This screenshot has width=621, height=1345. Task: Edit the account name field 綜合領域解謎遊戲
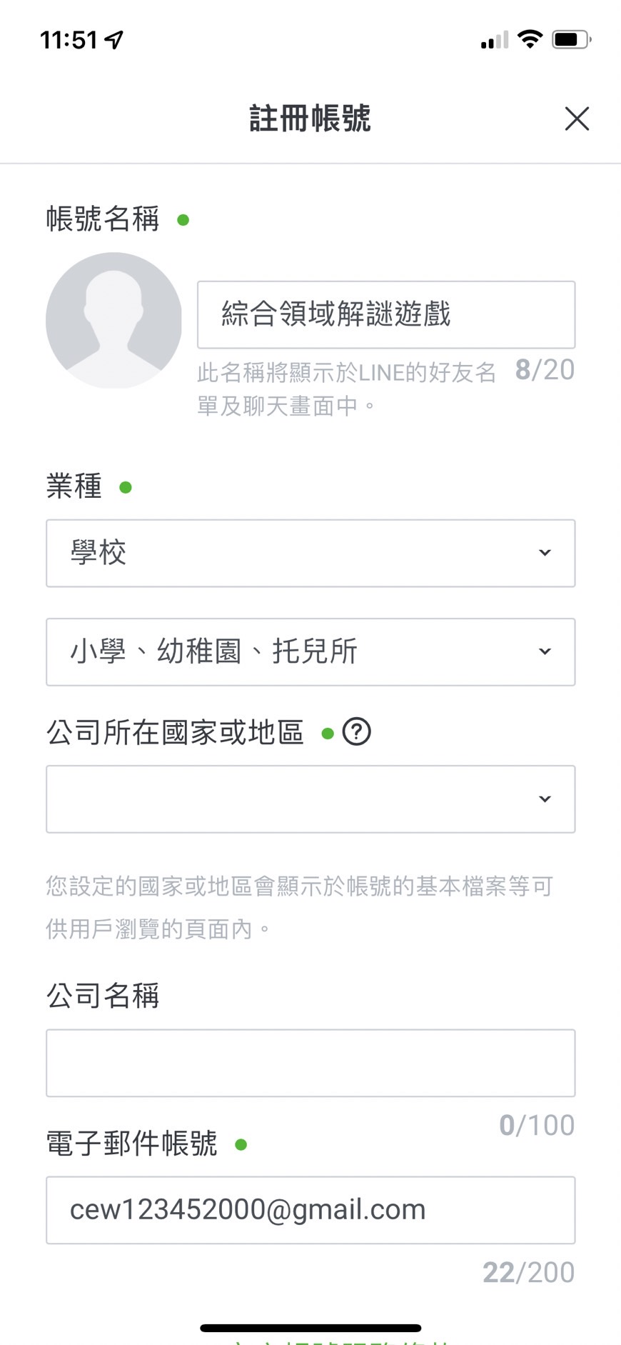tap(385, 314)
